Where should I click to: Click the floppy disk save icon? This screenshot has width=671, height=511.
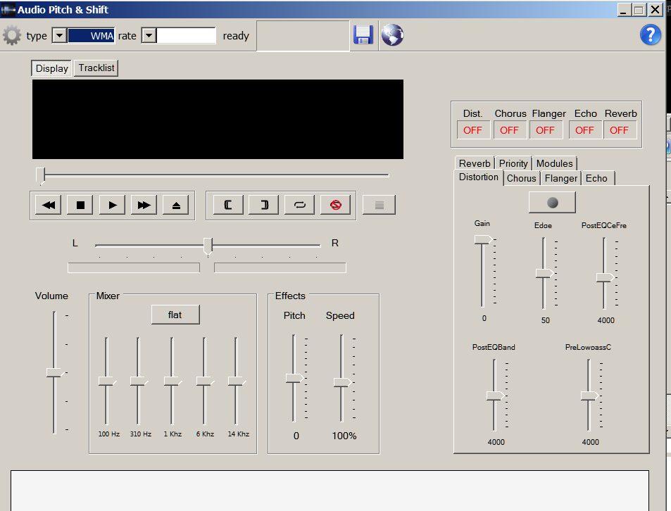pos(363,35)
